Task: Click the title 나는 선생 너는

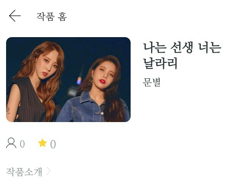Action: 182,48
